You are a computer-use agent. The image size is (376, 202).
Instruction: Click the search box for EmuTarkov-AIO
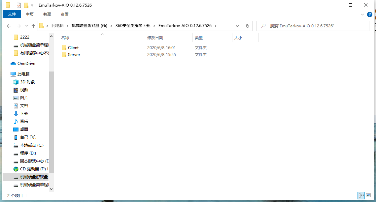313,26
